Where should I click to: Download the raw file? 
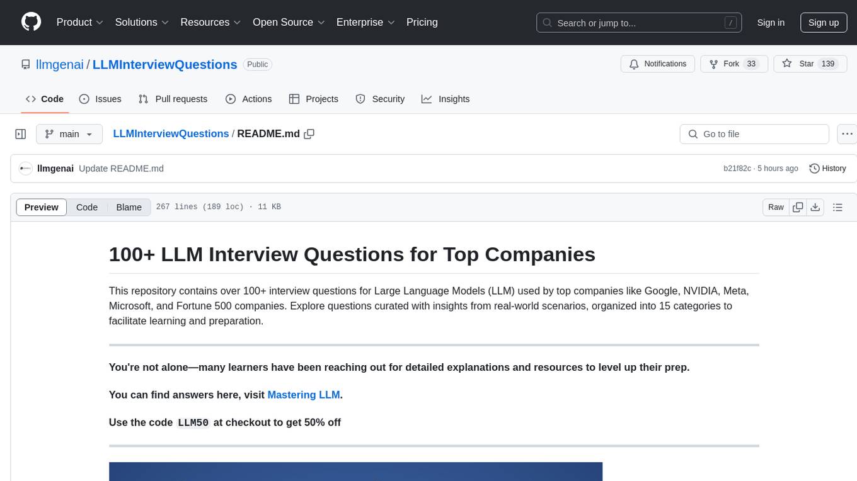click(815, 207)
